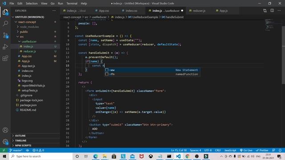Click errors and warnings count in status bar
This screenshot has width=285, height=160.
tap(38, 150)
